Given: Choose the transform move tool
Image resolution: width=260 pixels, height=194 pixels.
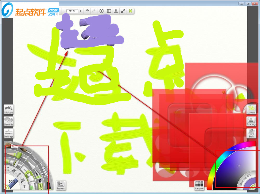Looking at the screenshot, I should coord(14,171).
